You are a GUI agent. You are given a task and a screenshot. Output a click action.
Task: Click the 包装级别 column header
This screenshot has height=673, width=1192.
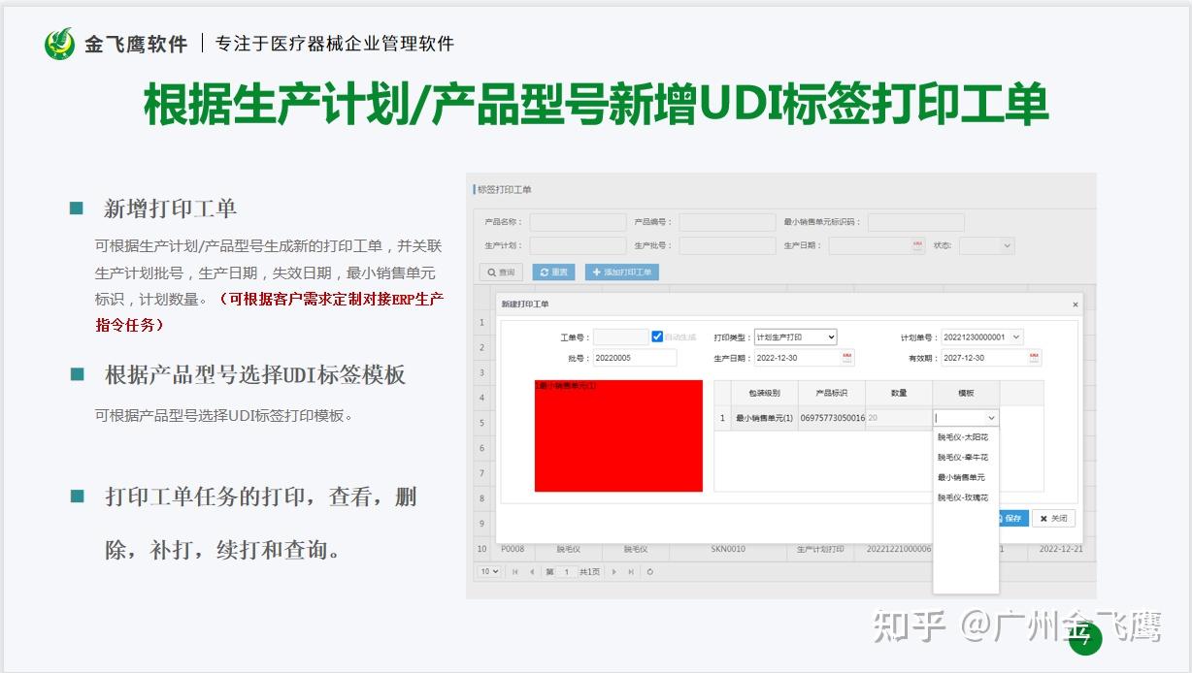(764, 393)
